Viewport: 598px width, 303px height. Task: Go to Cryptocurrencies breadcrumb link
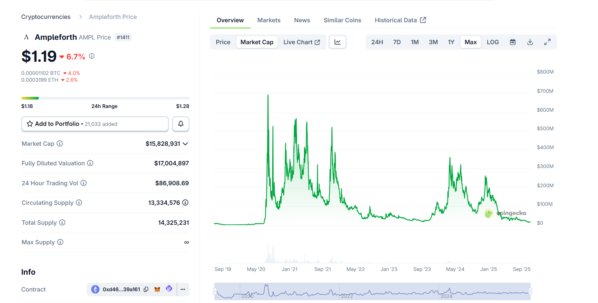click(46, 17)
